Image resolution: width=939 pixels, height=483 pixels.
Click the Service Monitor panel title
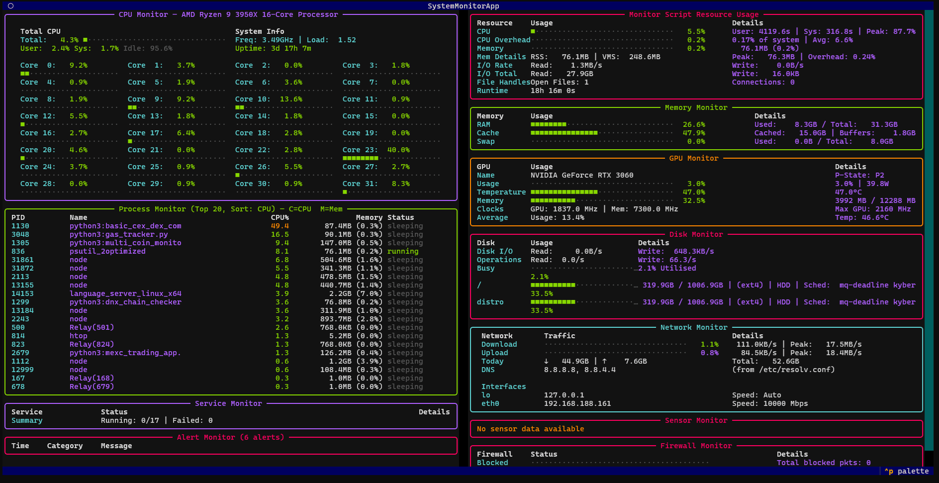(x=228, y=403)
